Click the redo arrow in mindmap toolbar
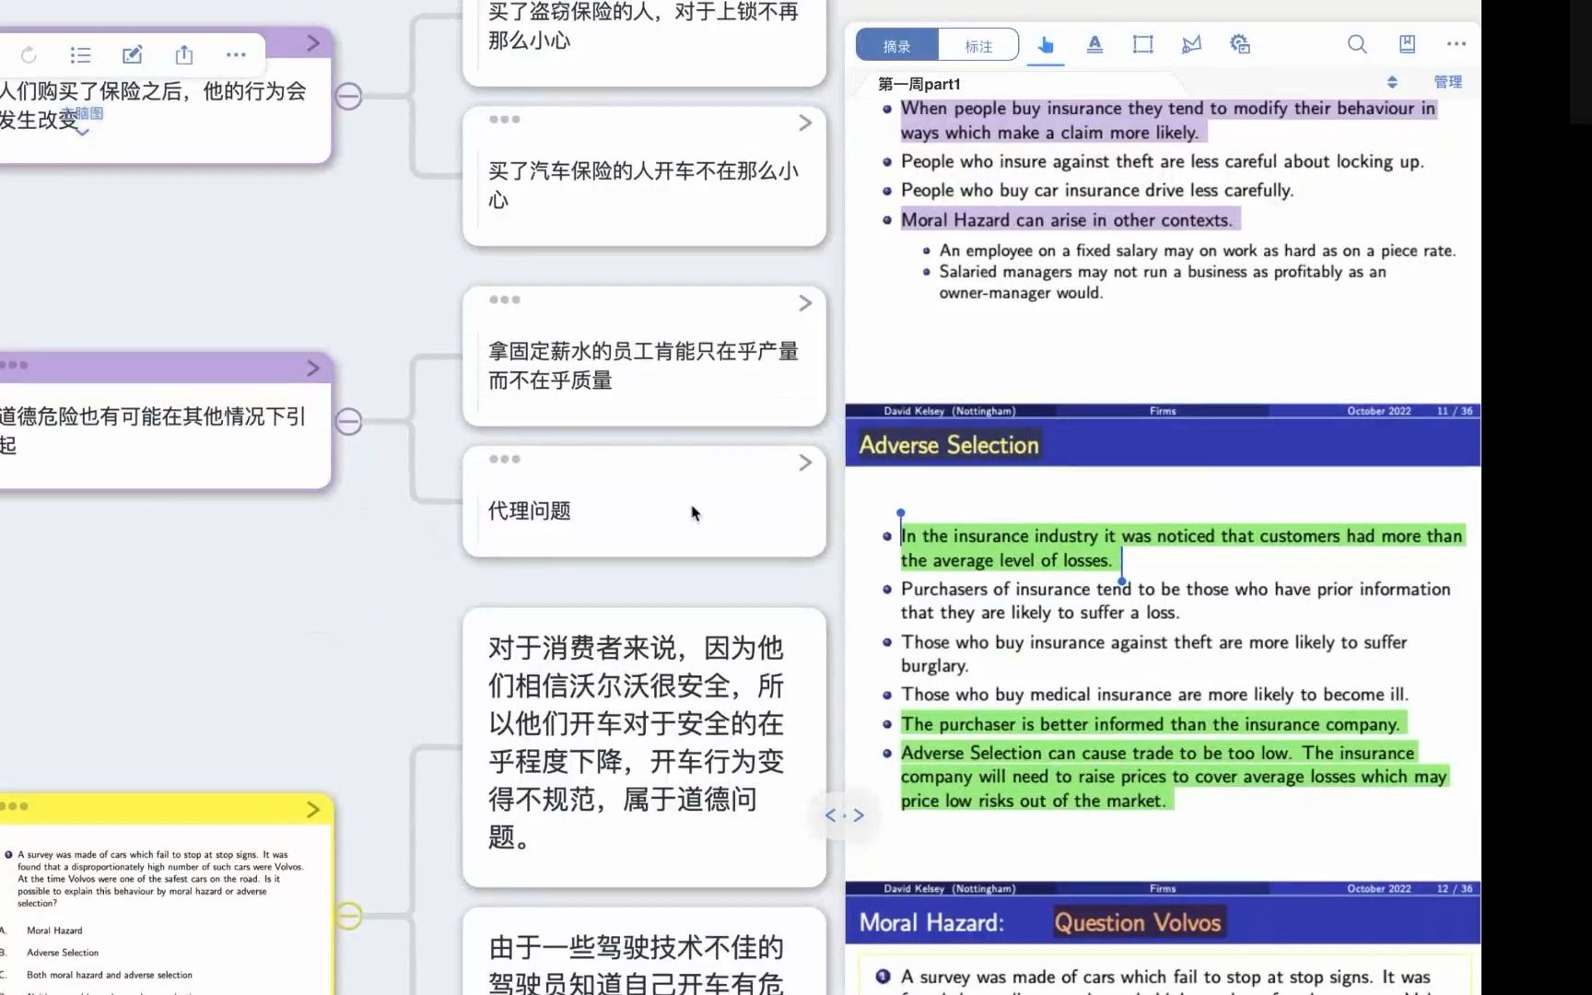The height and width of the screenshot is (995, 1592). 29,55
